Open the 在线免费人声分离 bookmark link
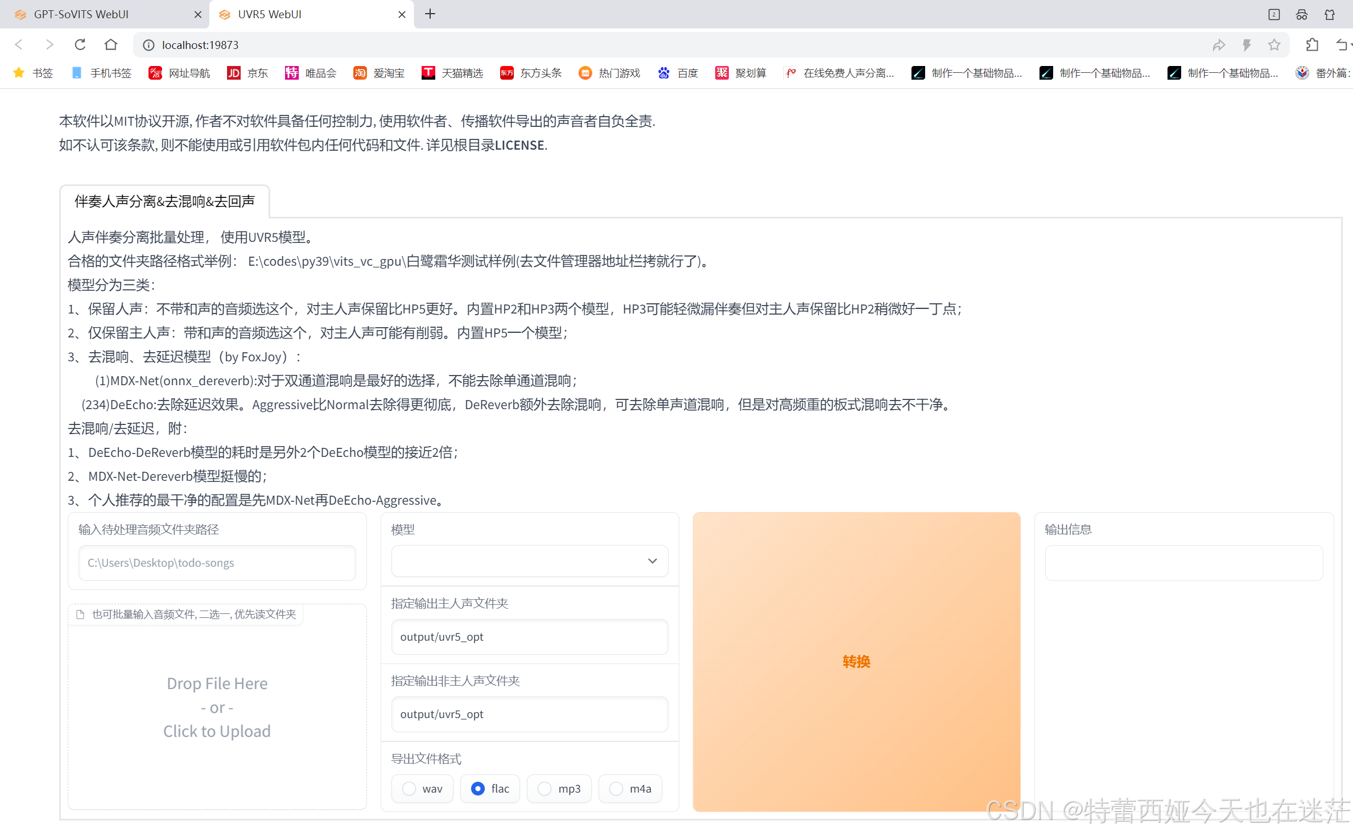 click(840, 73)
